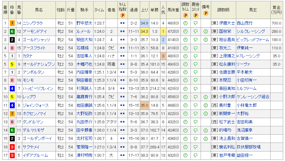Open horse page for オールドナシュワン
The width and height of the screenshot is (285, 161).
[x=39, y=64]
